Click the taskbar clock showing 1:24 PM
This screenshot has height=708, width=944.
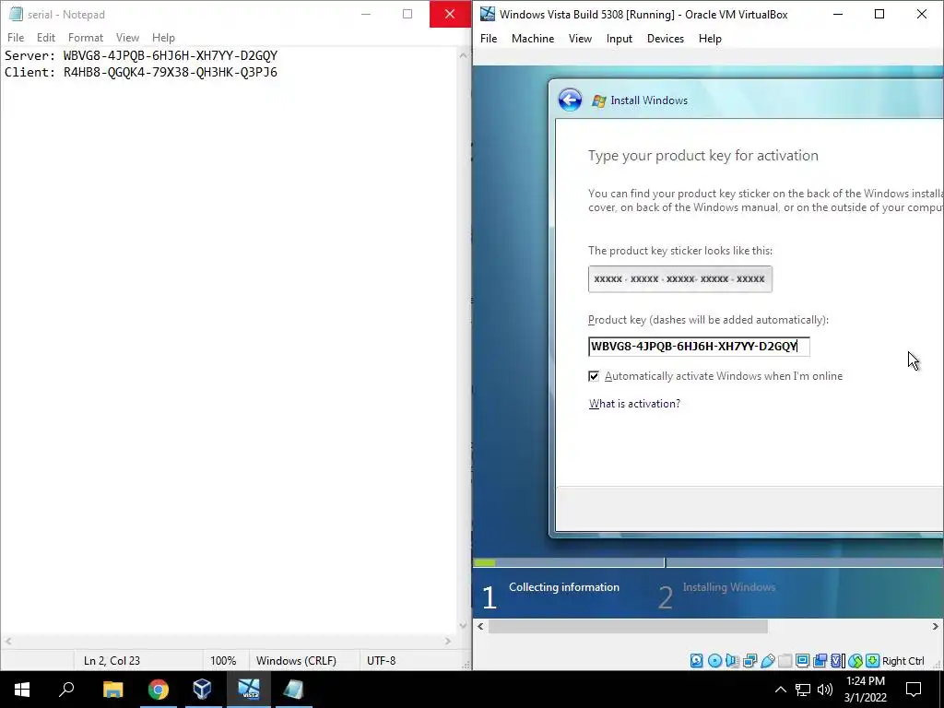coord(865,690)
